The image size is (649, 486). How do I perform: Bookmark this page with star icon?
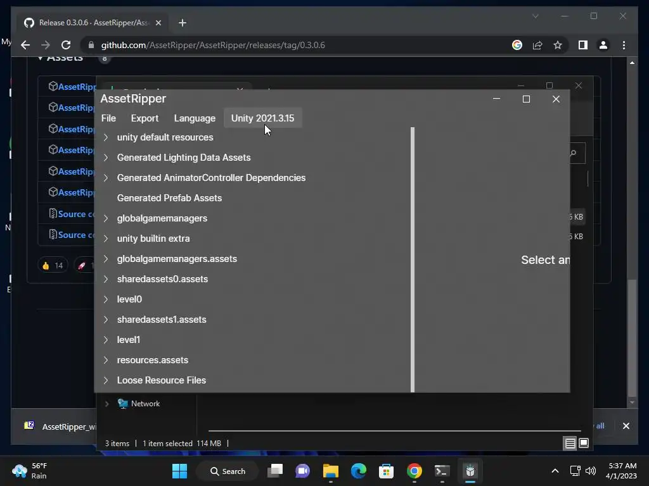(x=558, y=45)
